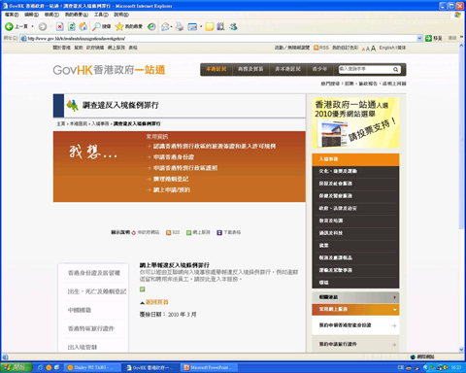
Task: Open the 檔案 menu
Action: (x=12, y=15)
